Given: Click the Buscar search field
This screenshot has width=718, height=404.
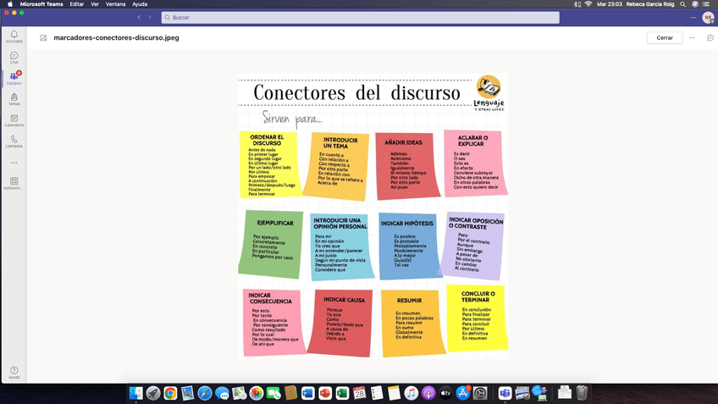Looking at the screenshot, I should 360,17.
